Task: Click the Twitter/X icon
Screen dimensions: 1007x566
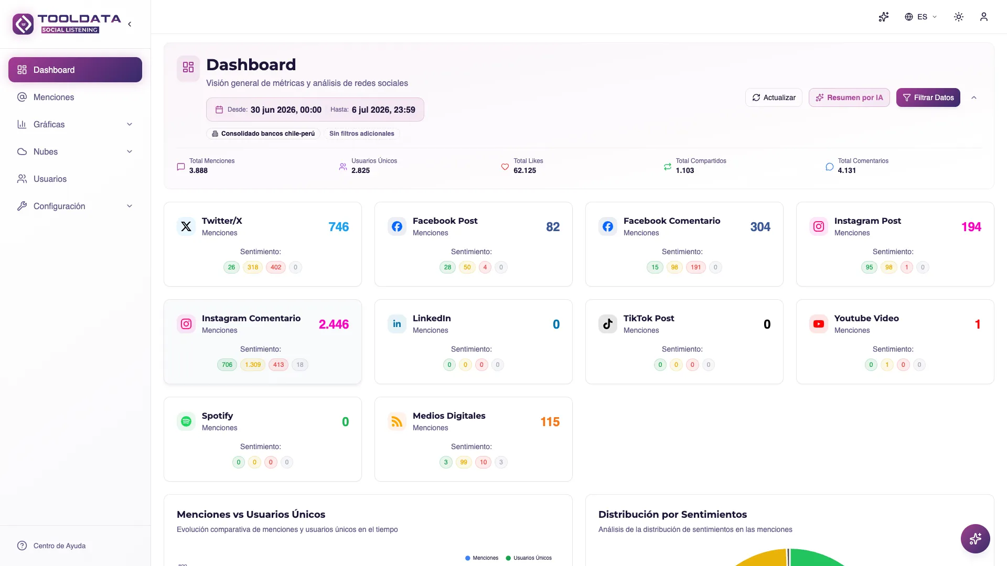Action: pos(186,226)
